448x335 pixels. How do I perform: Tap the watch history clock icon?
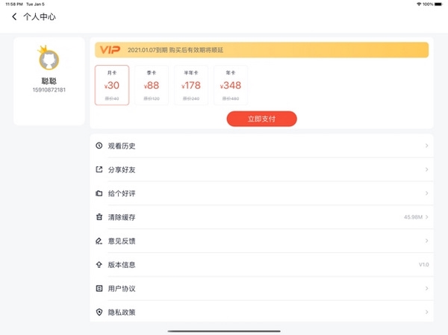99,145
